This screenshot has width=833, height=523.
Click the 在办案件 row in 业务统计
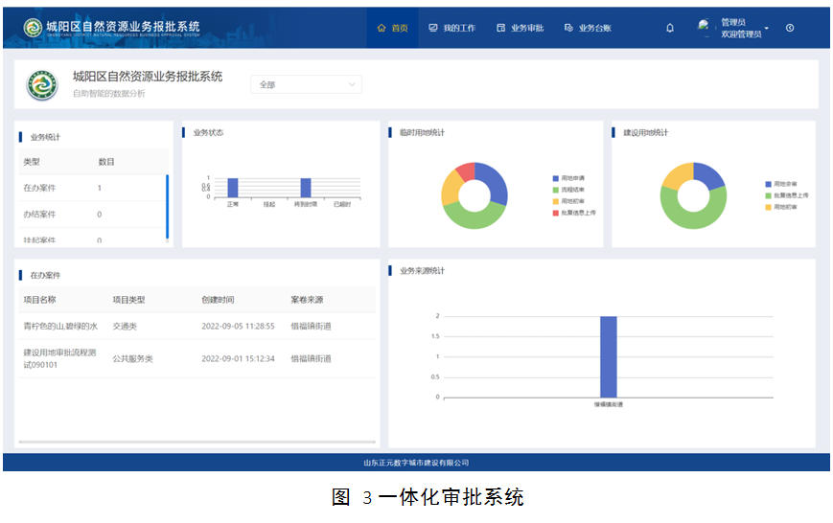[x=39, y=188]
